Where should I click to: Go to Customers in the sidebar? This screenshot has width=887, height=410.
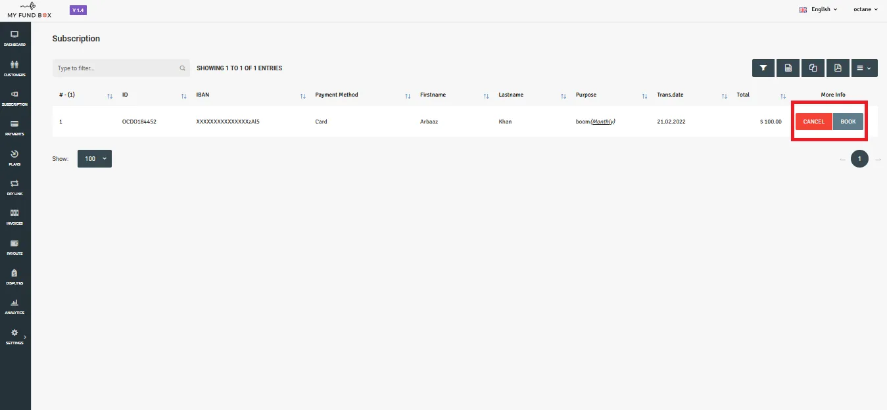[14, 68]
